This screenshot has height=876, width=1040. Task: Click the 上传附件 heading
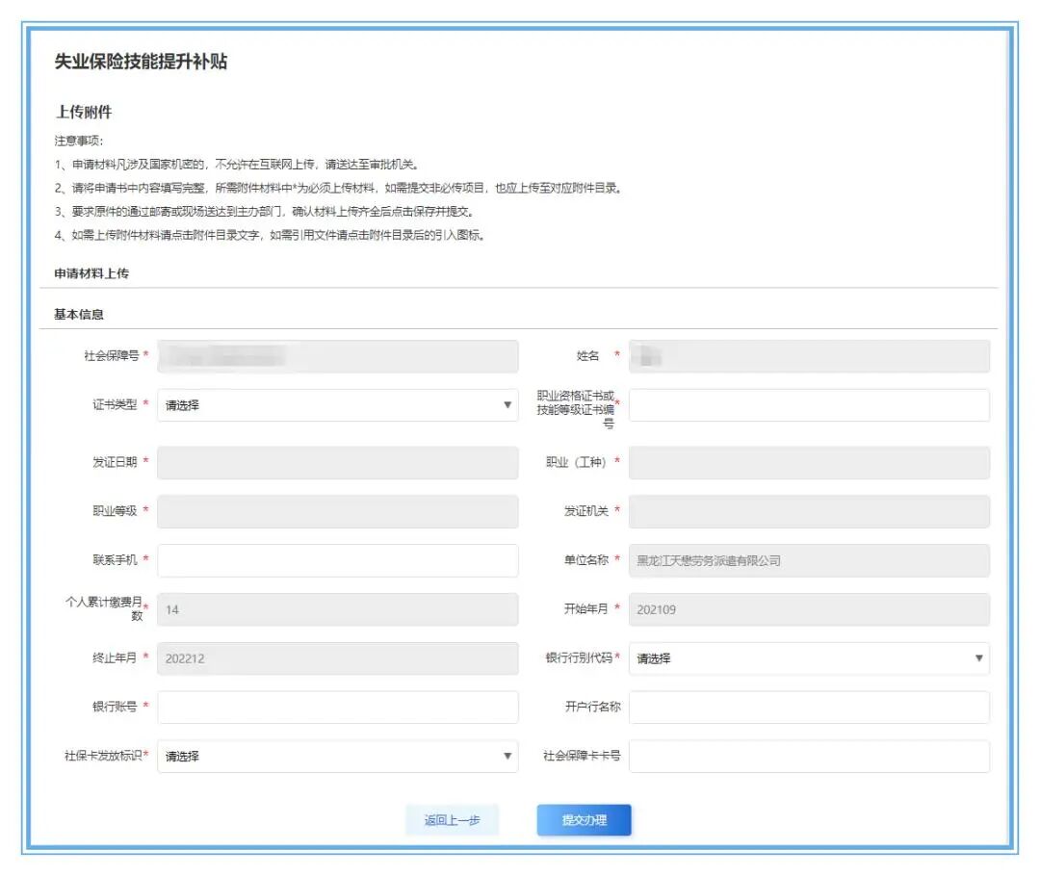point(84,112)
